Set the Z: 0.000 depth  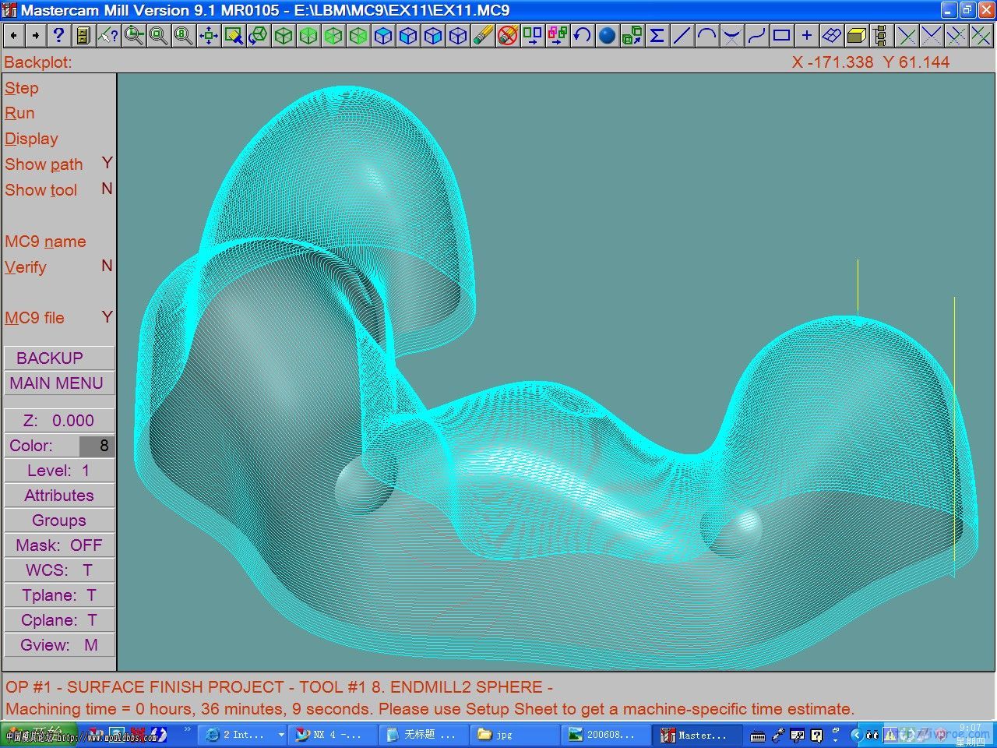[x=59, y=421]
